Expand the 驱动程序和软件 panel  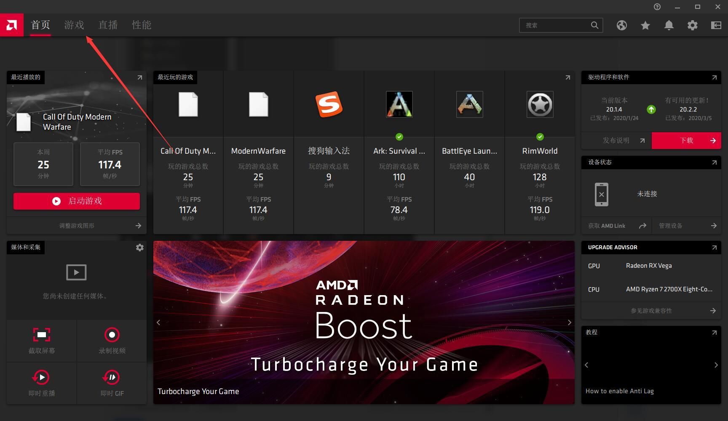(714, 77)
